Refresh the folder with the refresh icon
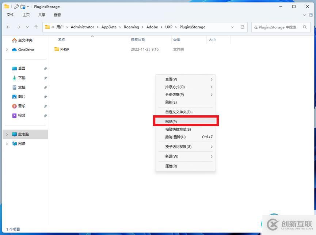Viewport: 316px width, 235px height. 243,27
